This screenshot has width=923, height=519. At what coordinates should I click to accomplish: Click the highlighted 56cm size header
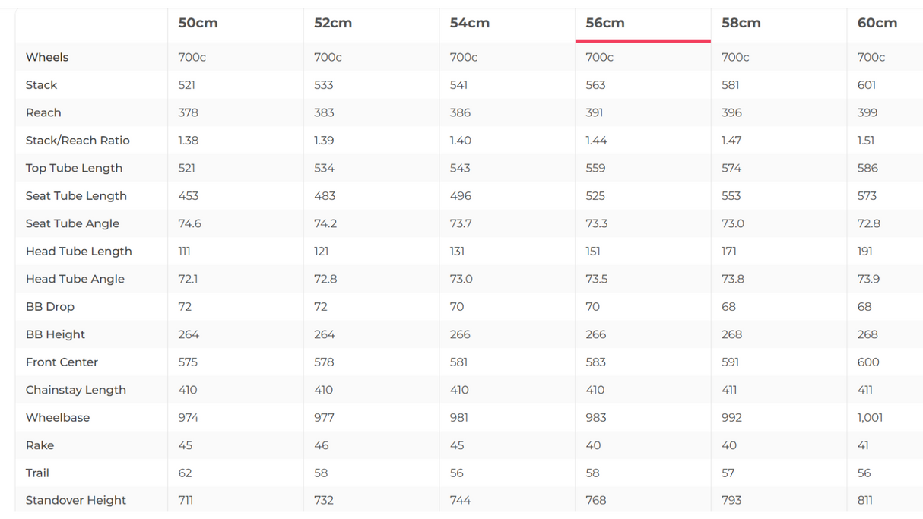pos(605,23)
